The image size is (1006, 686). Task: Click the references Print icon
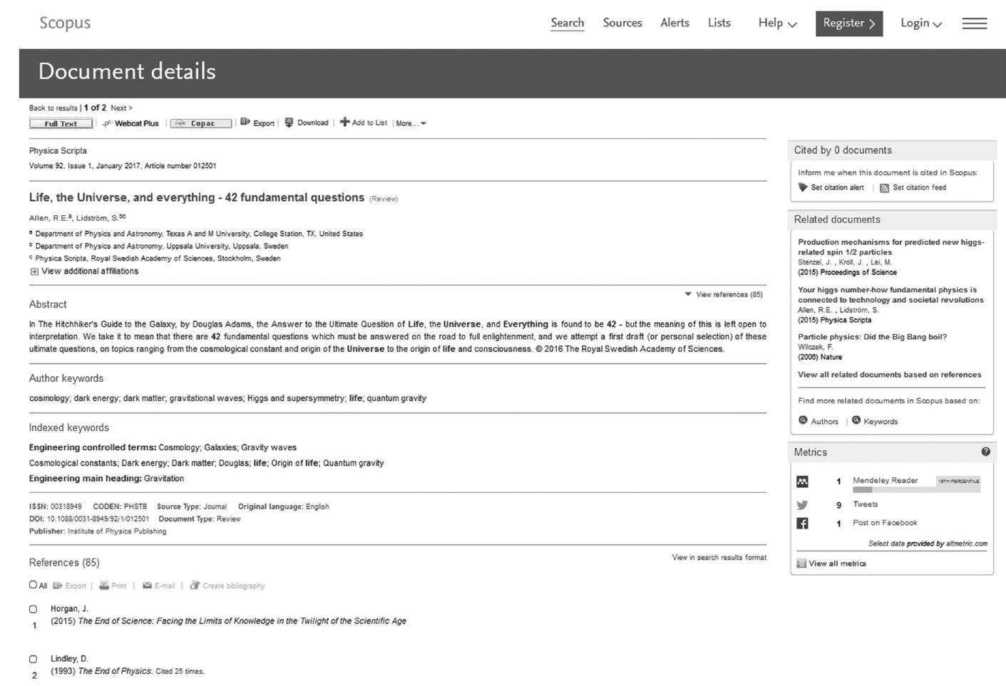pos(104,585)
